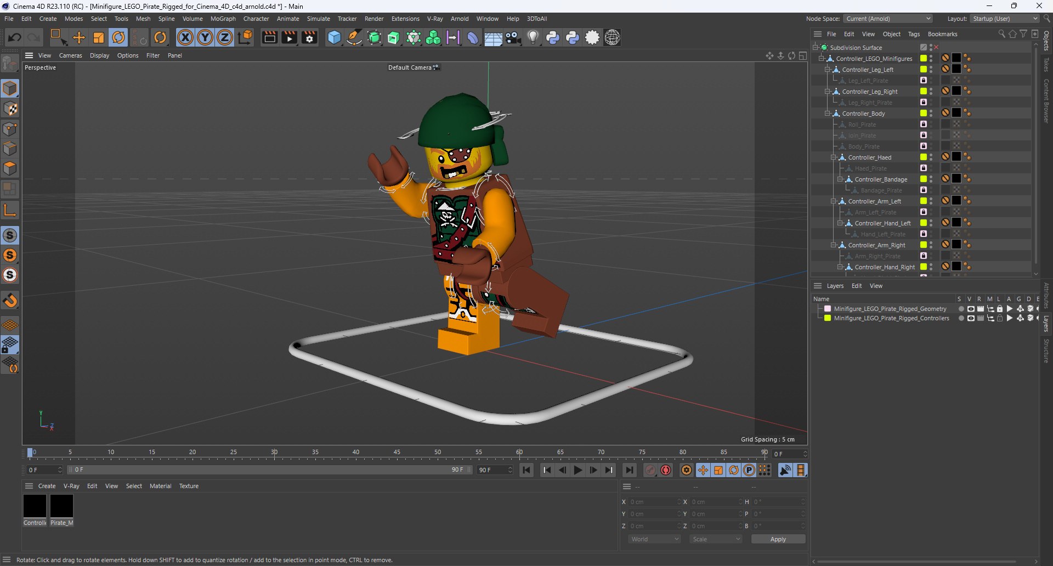
Task: Click the Apply button
Action: point(778,539)
